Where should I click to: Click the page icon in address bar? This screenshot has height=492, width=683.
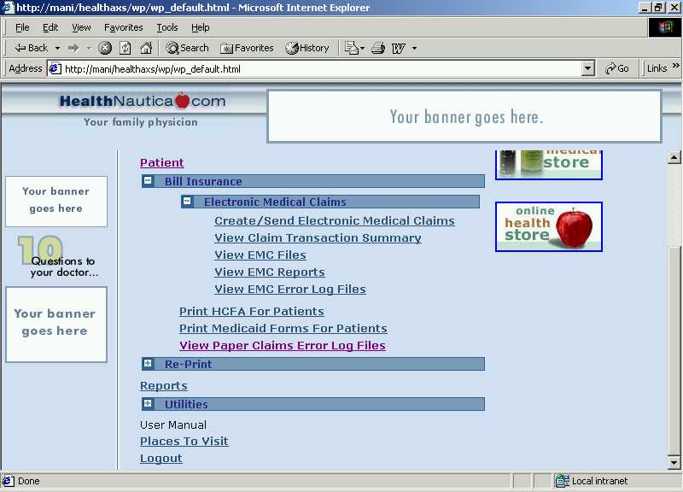pos(55,69)
